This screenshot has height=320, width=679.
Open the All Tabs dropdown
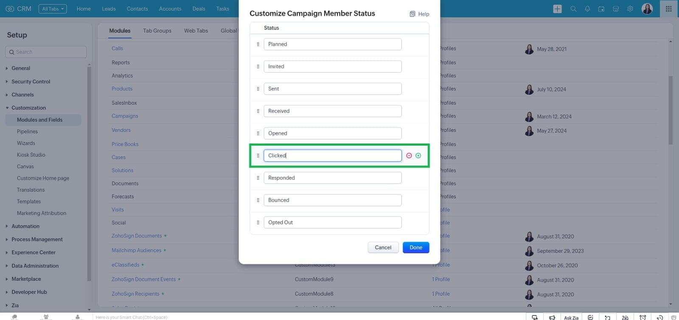(x=53, y=9)
